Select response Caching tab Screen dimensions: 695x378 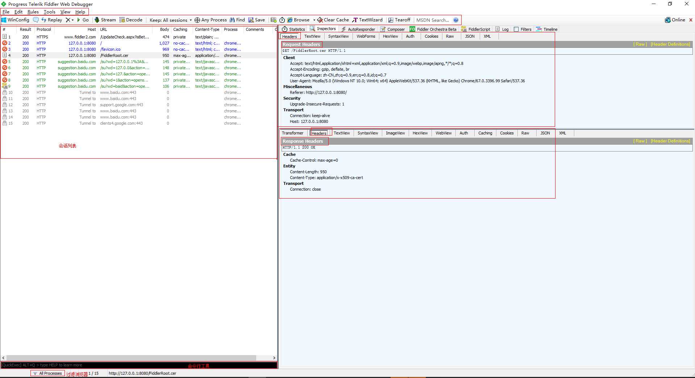(x=485, y=133)
